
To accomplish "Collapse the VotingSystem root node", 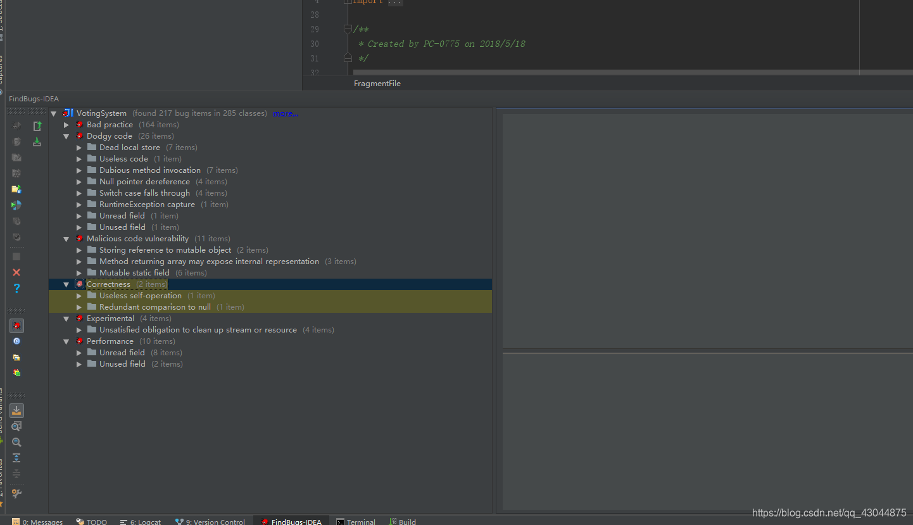I will tap(54, 113).
